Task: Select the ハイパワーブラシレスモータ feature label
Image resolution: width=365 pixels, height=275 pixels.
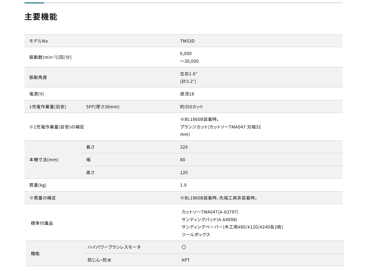Action: [114, 247]
